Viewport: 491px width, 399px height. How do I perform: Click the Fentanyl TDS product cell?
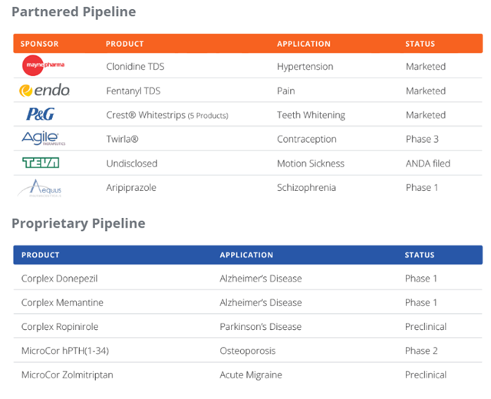tap(133, 91)
